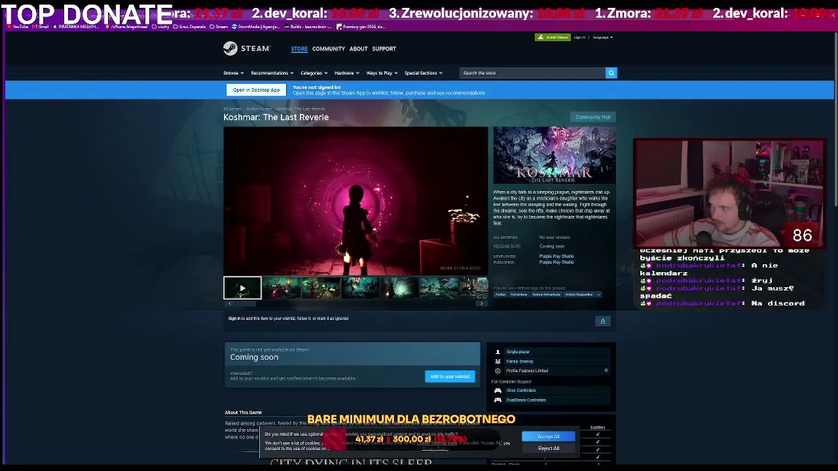Open the Hardware dropdown menu
This screenshot has width=838, height=471.
347,73
